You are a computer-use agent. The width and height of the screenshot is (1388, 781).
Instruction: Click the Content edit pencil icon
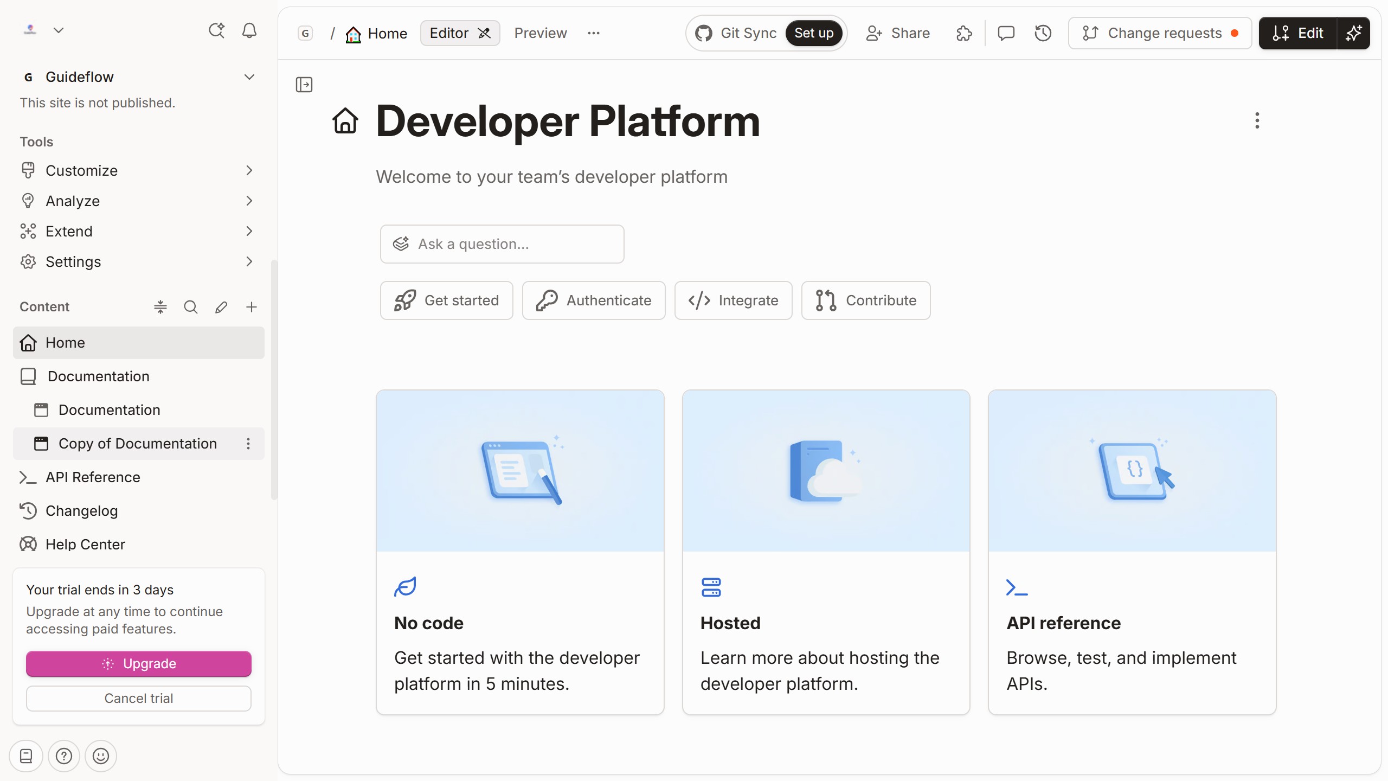[221, 307]
